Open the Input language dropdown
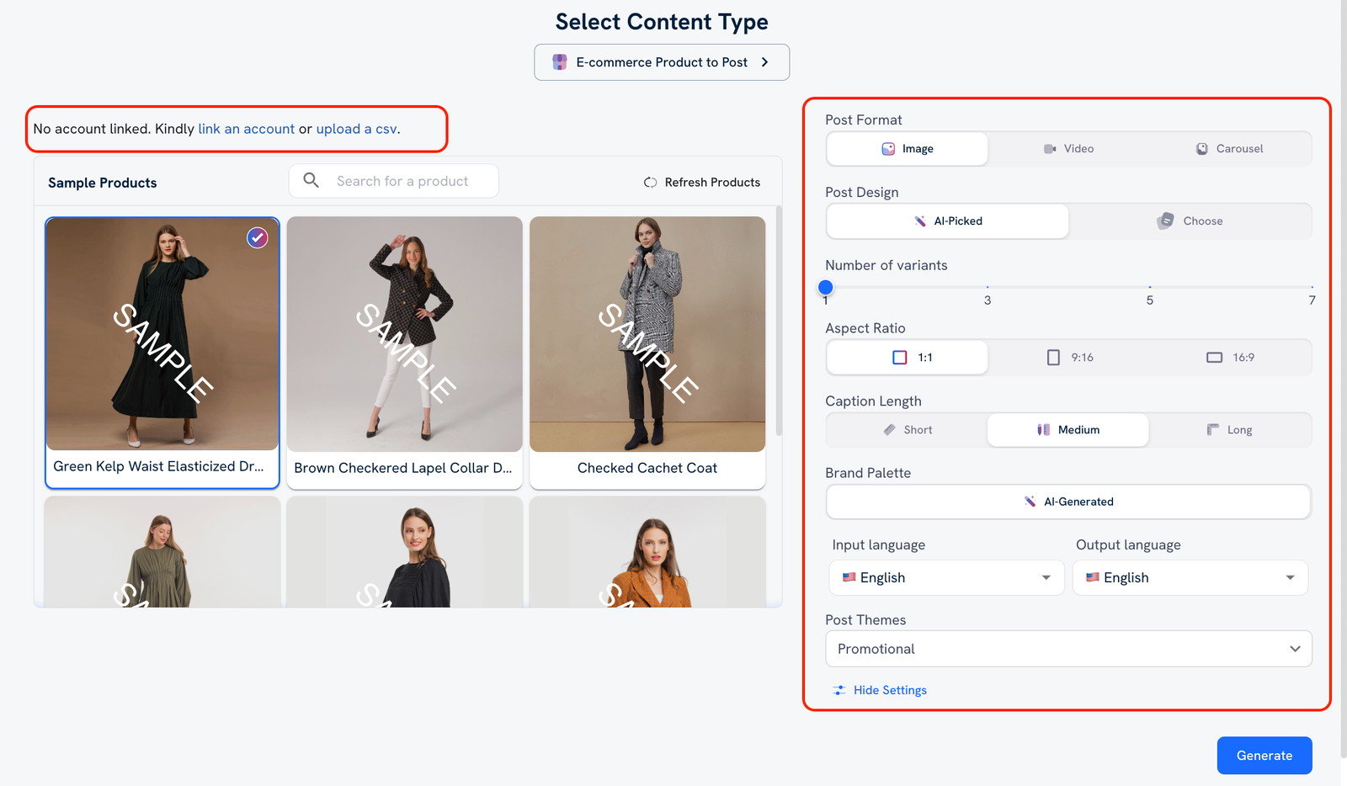This screenshot has width=1347, height=786. (x=945, y=577)
